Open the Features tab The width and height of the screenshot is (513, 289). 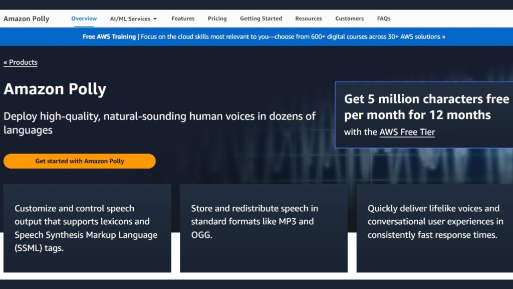(183, 19)
